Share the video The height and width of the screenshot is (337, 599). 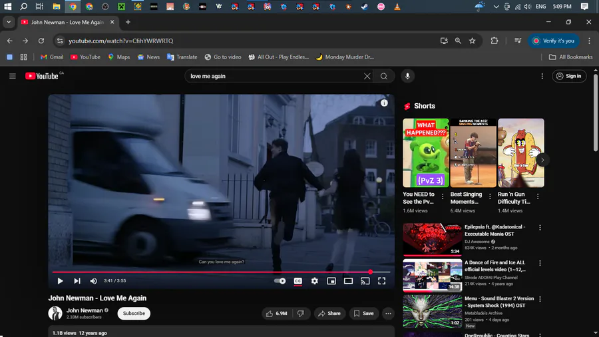pos(329,313)
